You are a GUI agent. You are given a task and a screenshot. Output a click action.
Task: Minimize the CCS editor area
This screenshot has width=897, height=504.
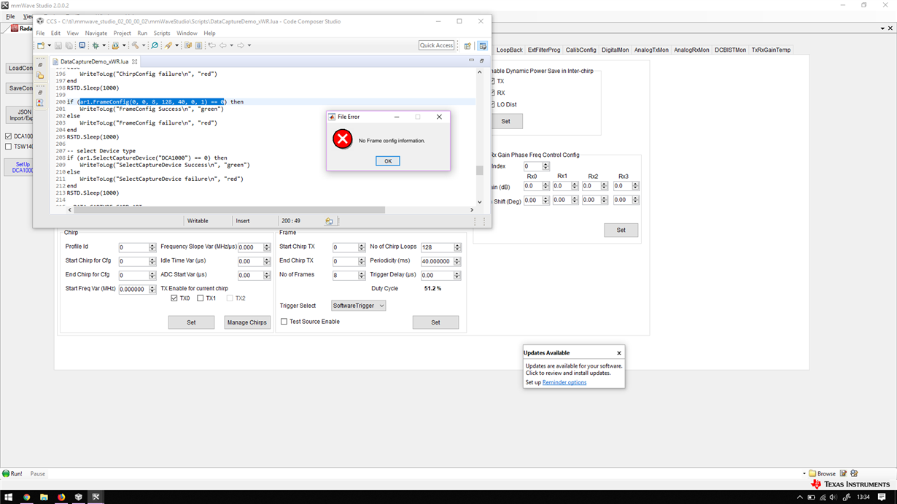472,61
